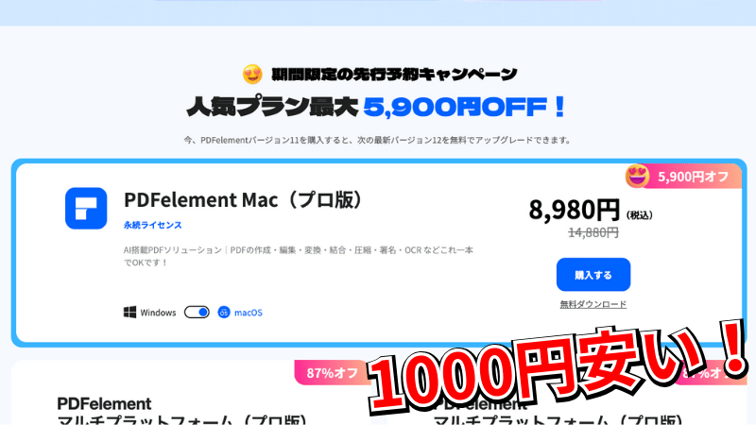
Task: Toggle the Windows/macOS platform switch
Action: pyautogui.click(x=197, y=313)
